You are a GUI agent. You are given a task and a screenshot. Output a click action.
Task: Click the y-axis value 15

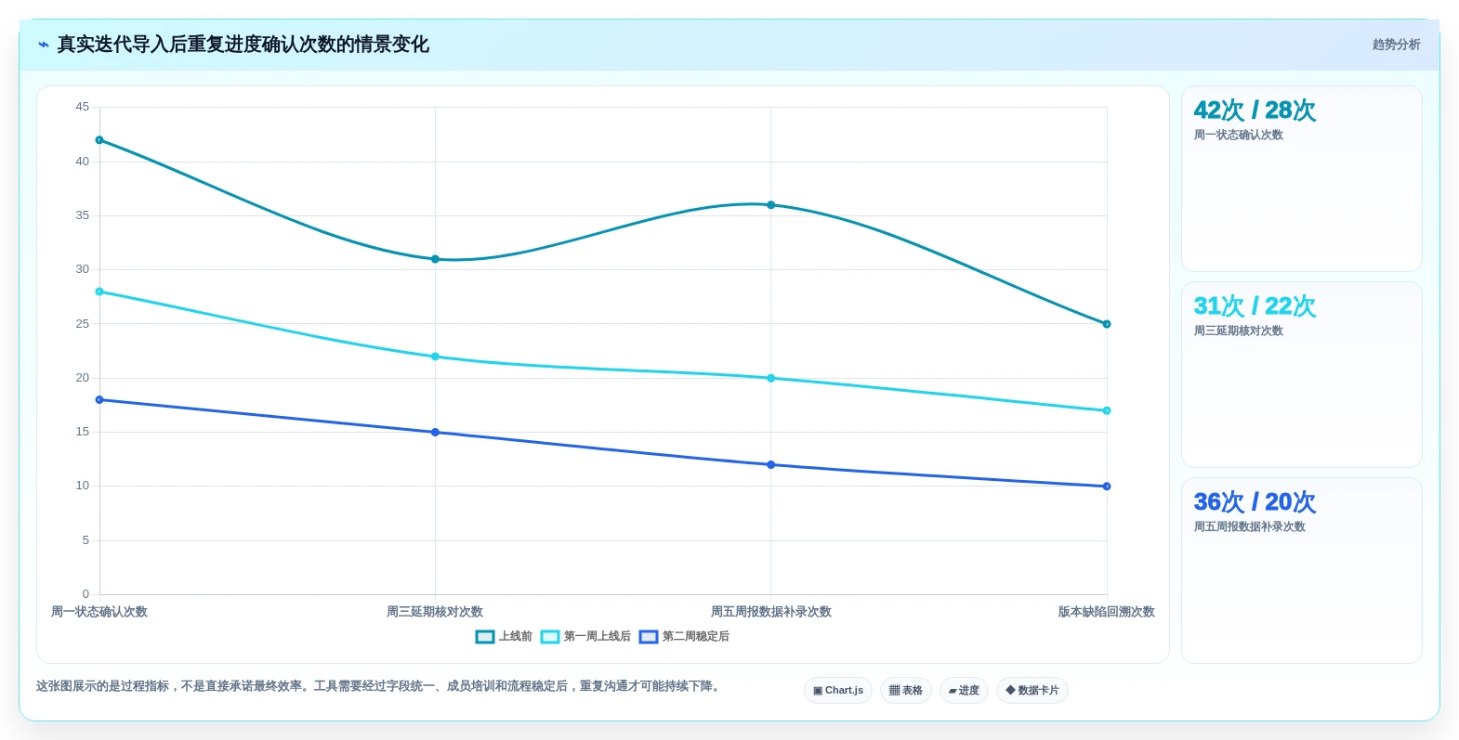[x=83, y=432]
